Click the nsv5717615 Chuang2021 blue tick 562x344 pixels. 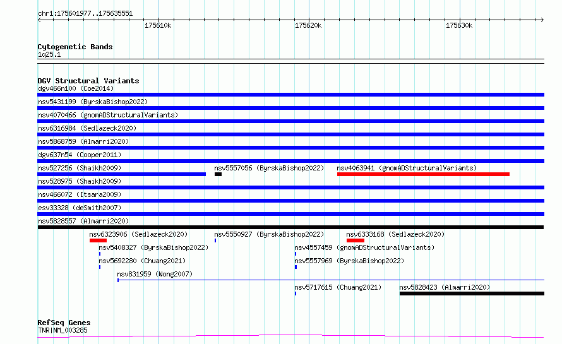296,294
